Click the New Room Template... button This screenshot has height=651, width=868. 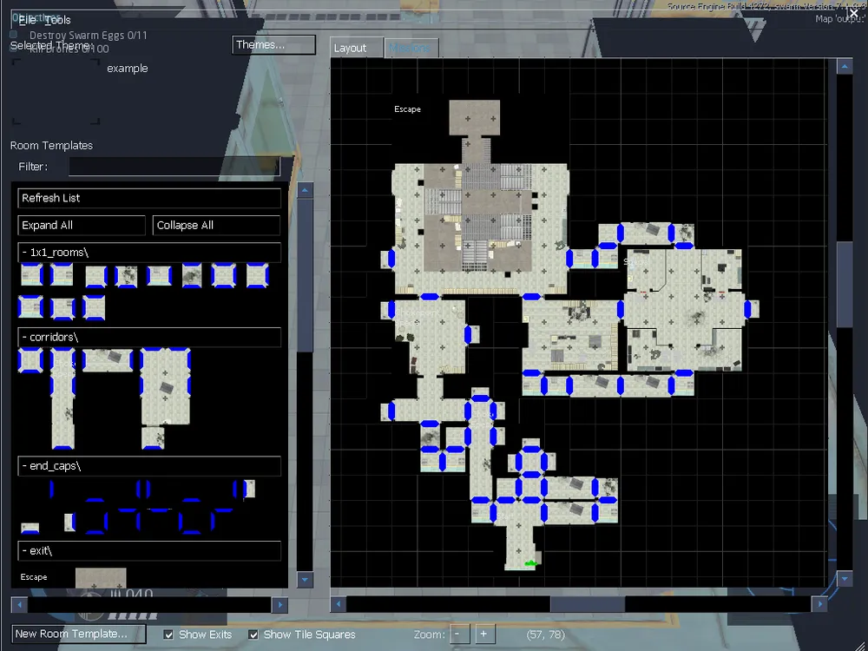pyautogui.click(x=79, y=634)
